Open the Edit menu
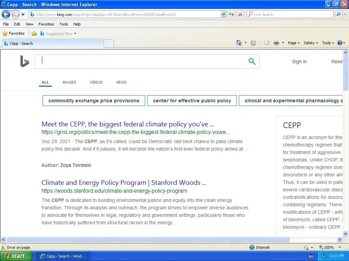This screenshot has height=261, width=349. 17,24
